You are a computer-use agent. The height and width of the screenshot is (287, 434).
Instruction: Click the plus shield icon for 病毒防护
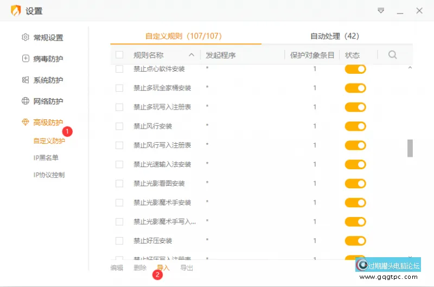[x=25, y=59]
